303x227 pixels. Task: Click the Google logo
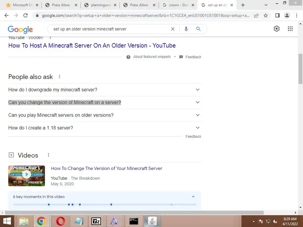(20, 29)
